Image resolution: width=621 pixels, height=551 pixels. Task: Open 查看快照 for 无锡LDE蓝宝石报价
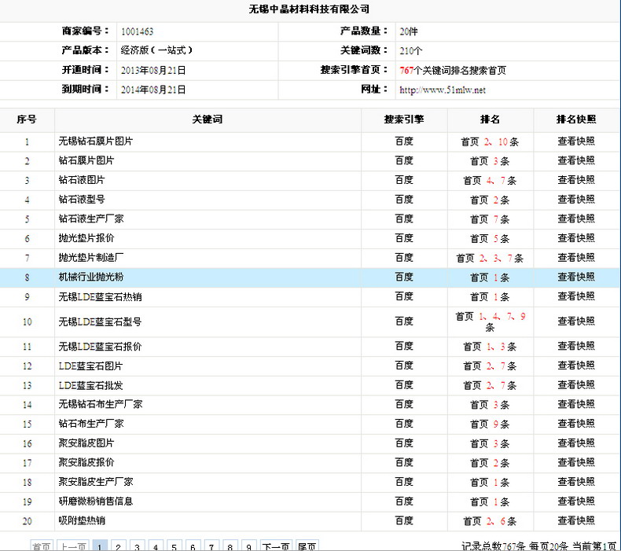(x=576, y=346)
